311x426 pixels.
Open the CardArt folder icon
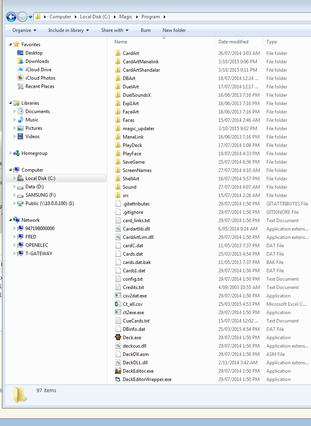click(118, 53)
